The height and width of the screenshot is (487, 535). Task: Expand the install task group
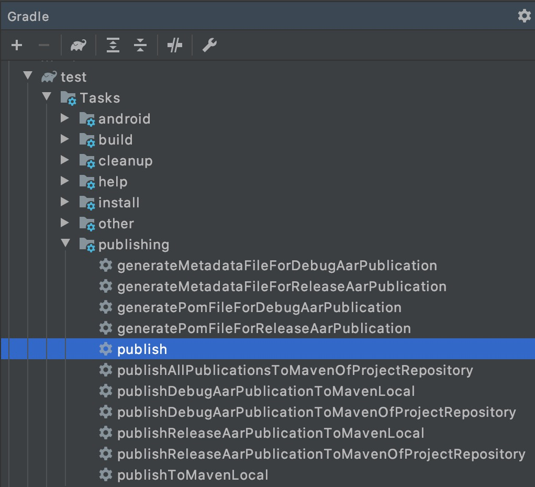point(64,202)
